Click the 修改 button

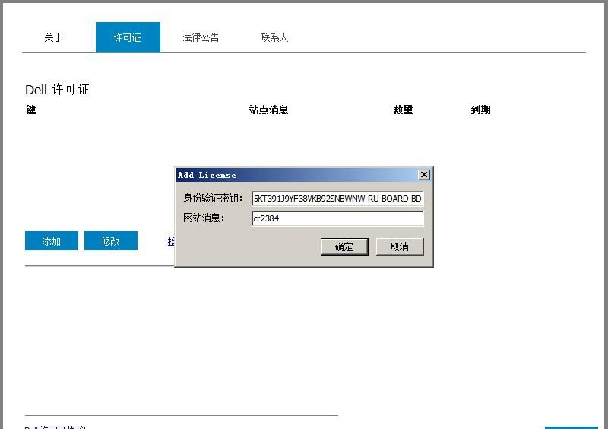[x=111, y=240]
